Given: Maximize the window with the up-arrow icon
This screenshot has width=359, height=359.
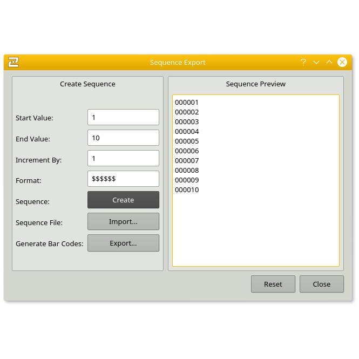Looking at the screenshot, I should point(329,62).
